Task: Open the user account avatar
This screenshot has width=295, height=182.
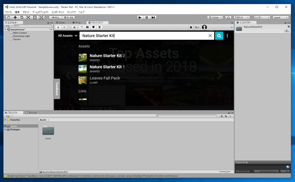Action: [204, 28]
